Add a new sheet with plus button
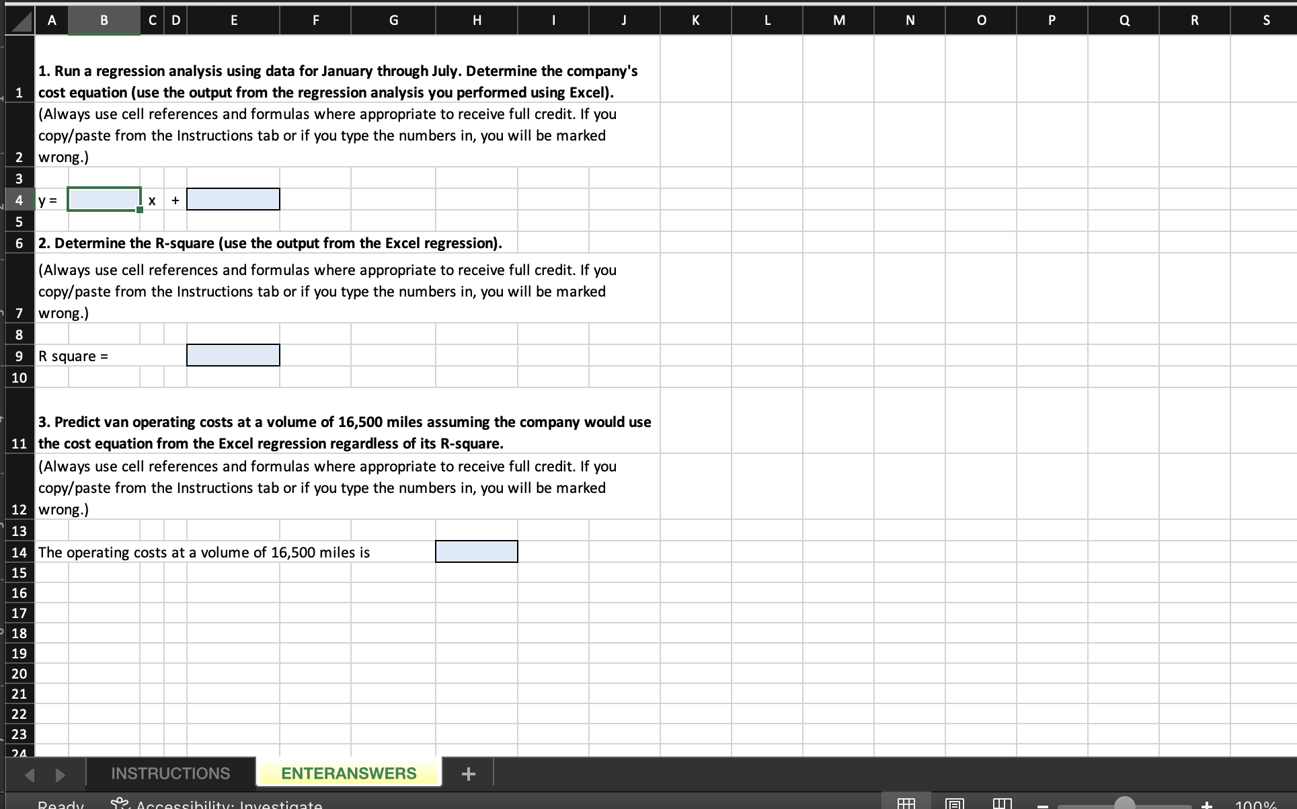This screenshot has height=809, width=1297. 469,774
